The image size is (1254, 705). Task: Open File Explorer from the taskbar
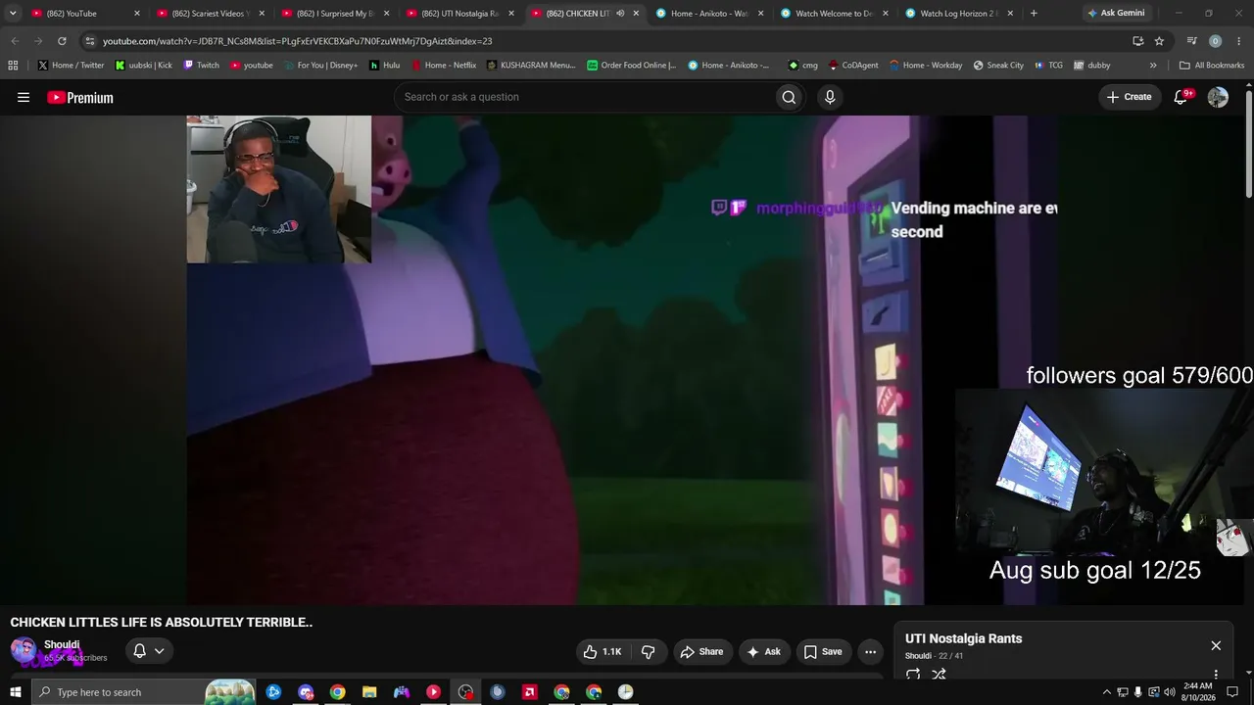tap(369, 692)
